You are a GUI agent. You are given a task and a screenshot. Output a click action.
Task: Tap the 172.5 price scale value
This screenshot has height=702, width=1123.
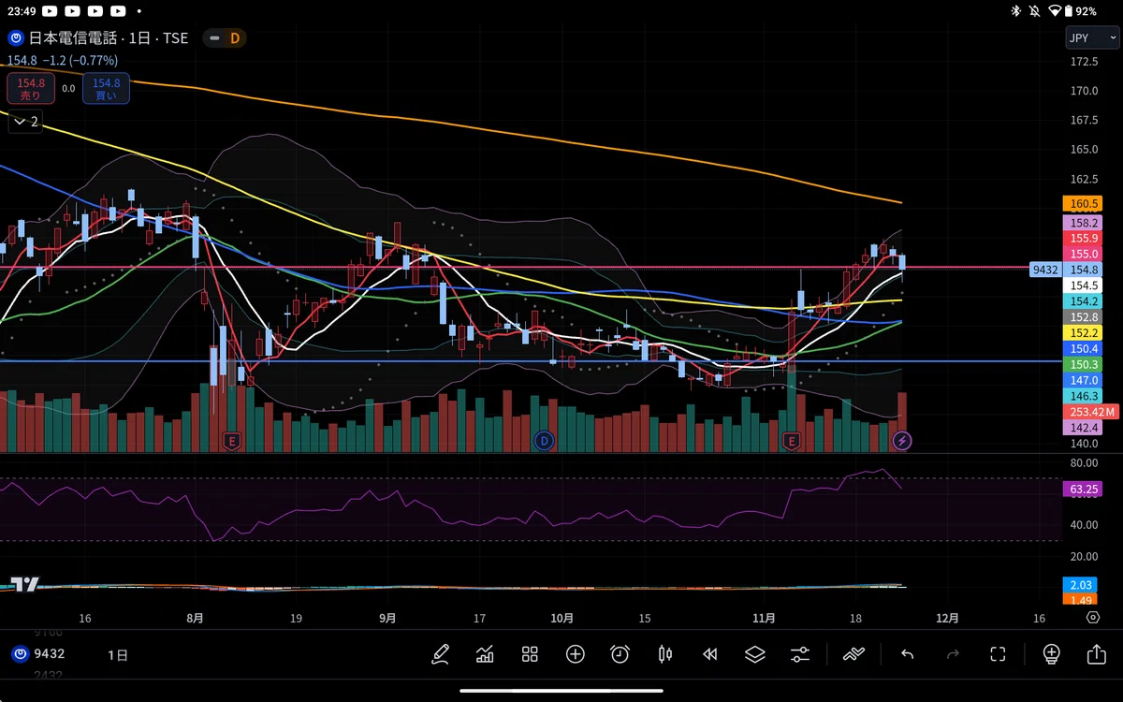[x=1084, y=62]
